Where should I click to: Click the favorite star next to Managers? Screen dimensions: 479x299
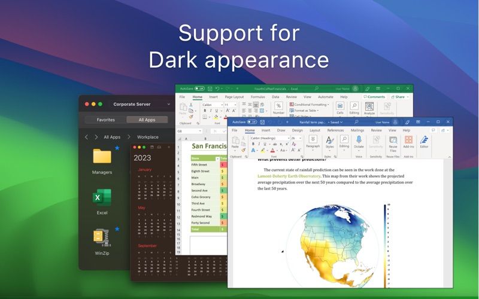(x=117, y=148)
